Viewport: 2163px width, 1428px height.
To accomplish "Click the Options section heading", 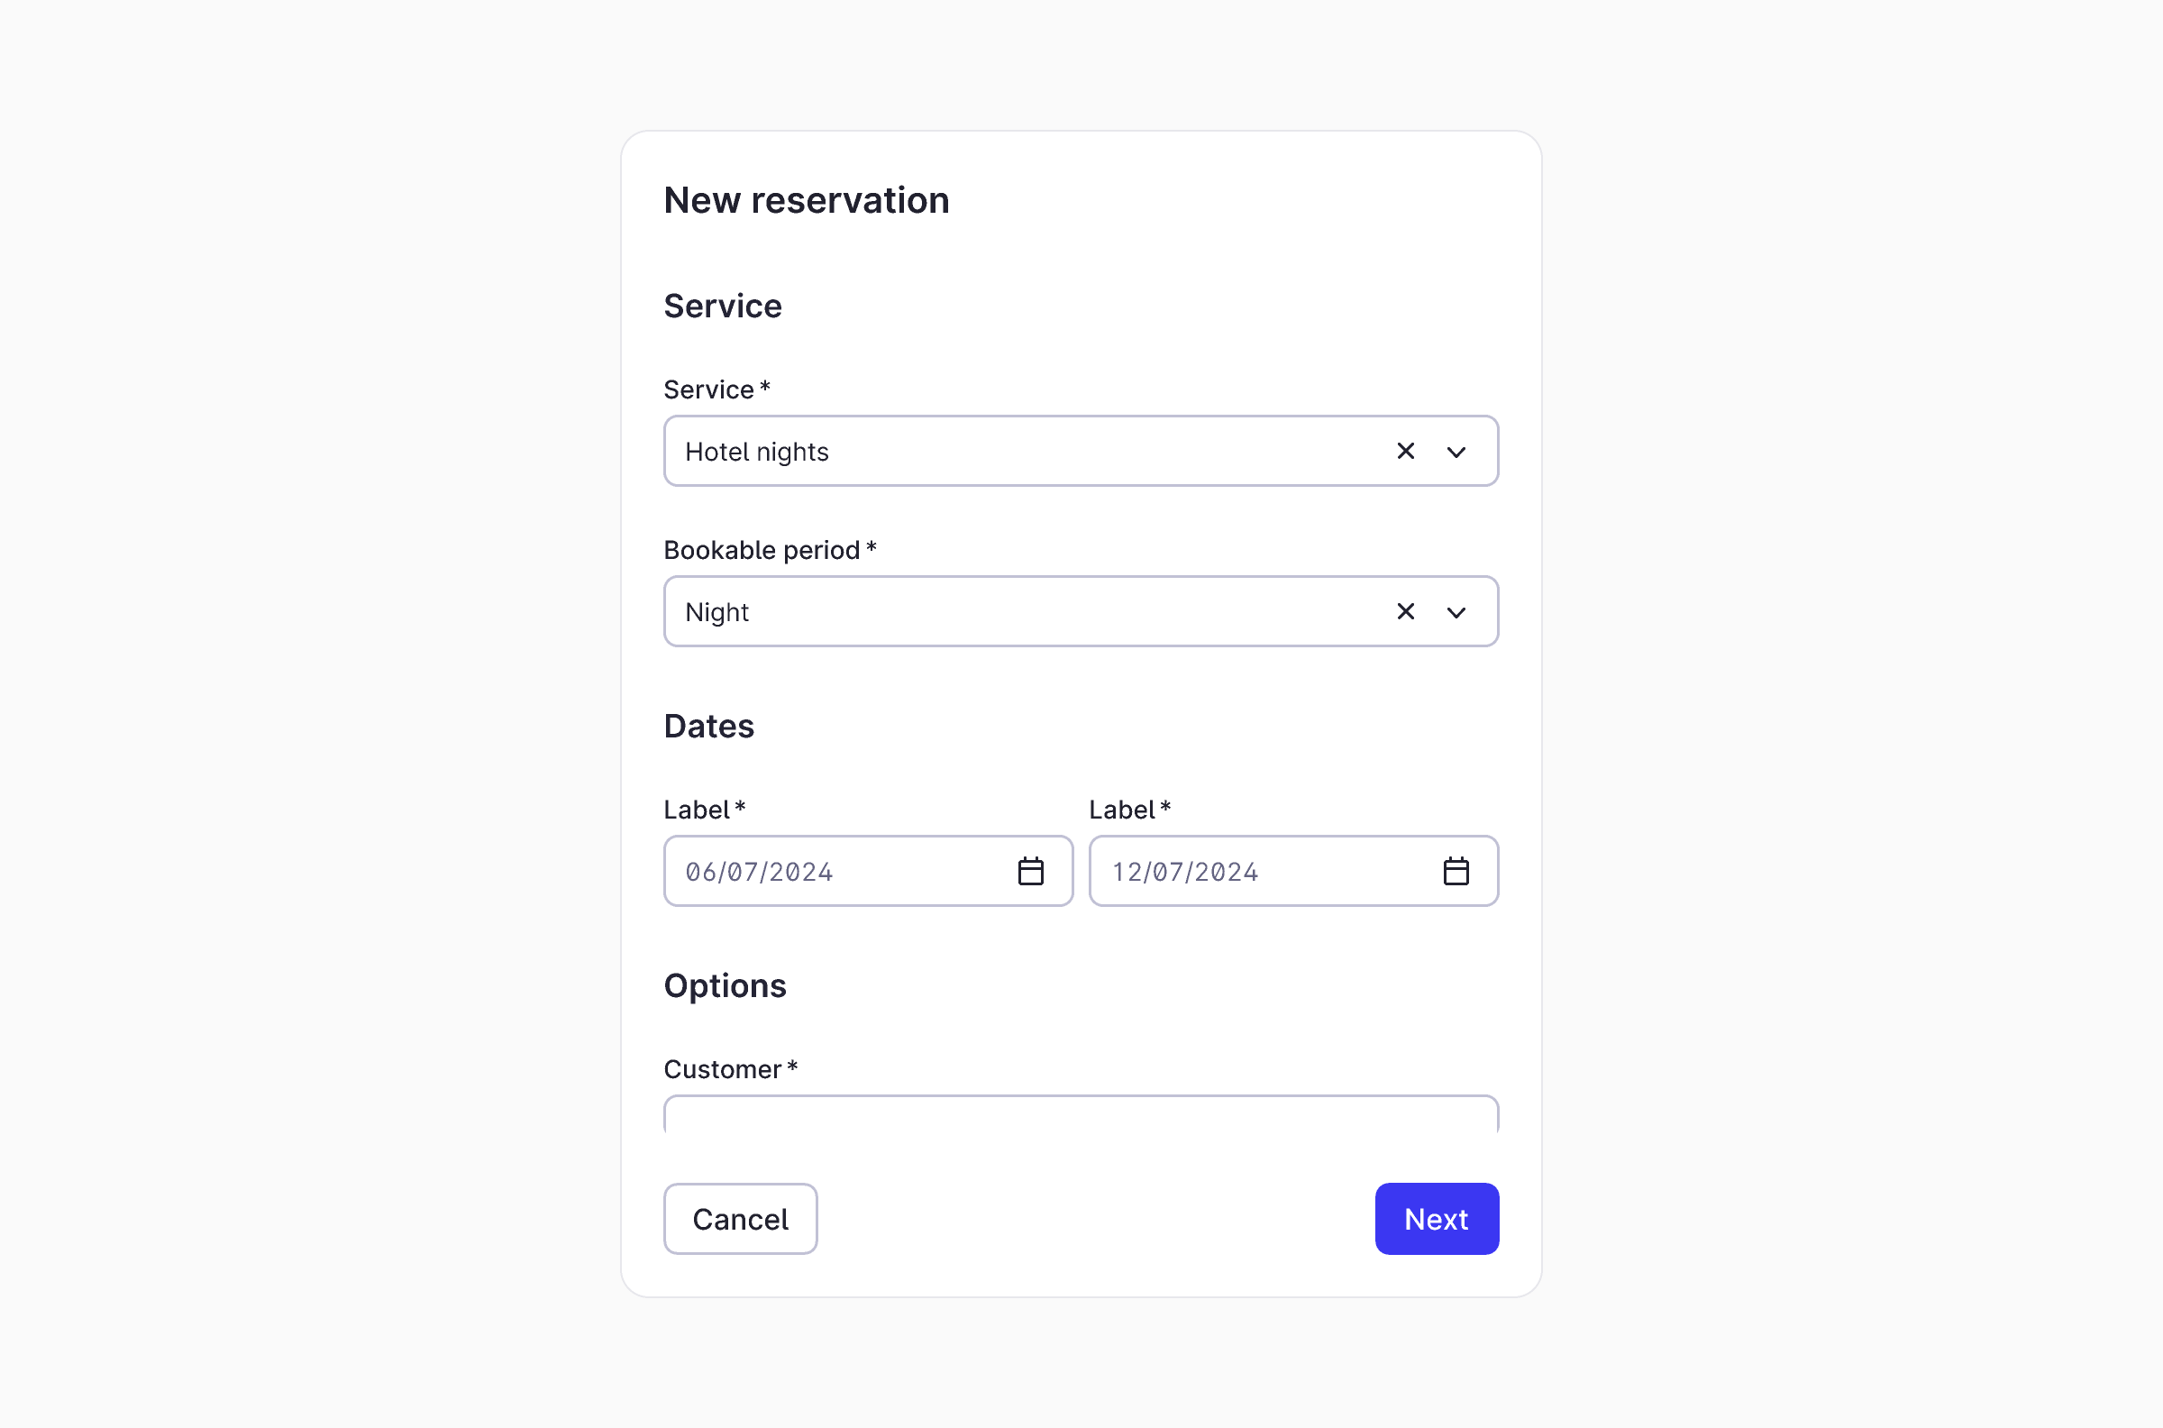I will coord(725,985).
